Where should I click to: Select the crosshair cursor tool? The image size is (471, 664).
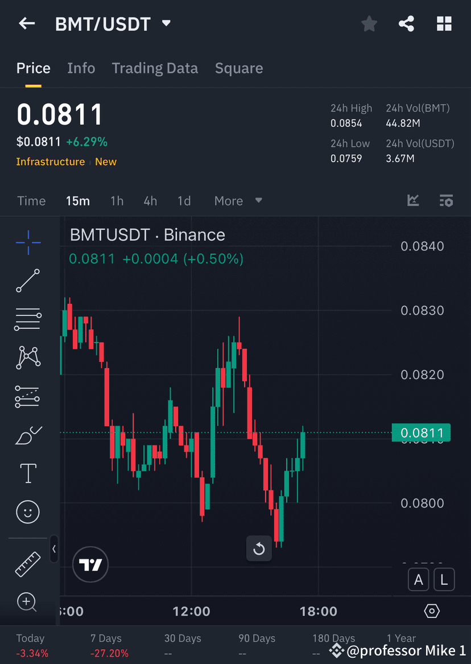tap(27, 242)
